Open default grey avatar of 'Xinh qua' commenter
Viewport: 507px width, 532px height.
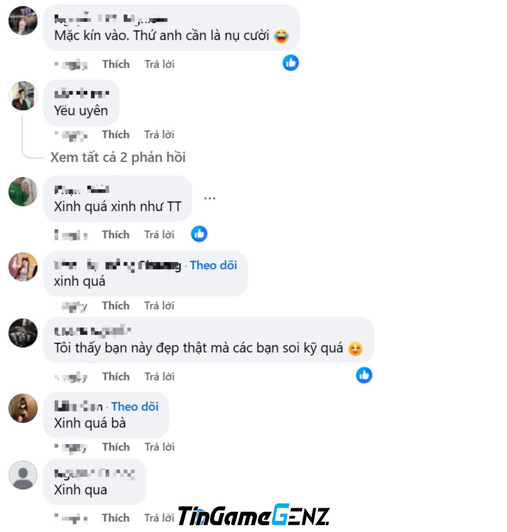[23, 475]
